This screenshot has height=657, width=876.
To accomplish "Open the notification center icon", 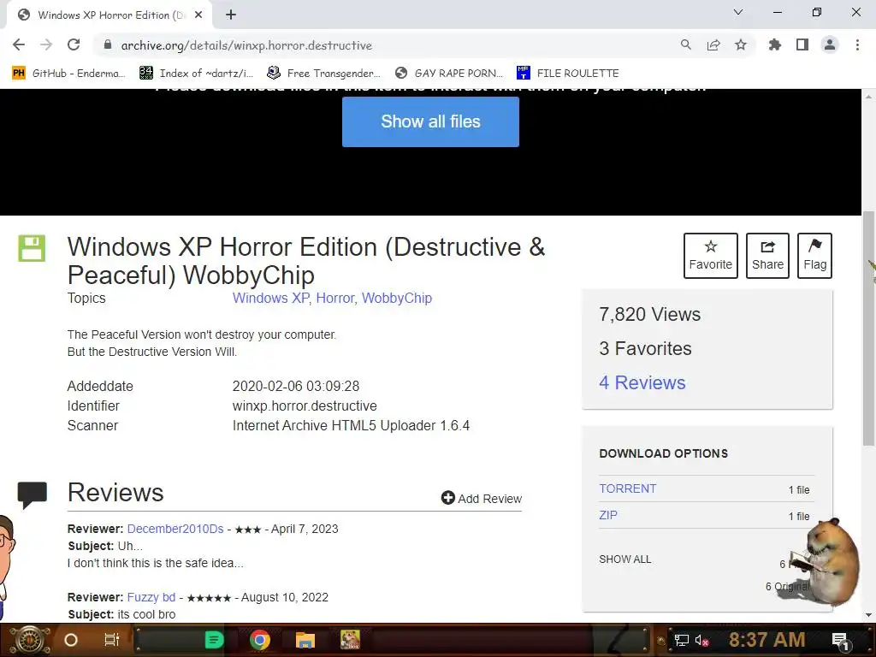I will coord(840,640).
